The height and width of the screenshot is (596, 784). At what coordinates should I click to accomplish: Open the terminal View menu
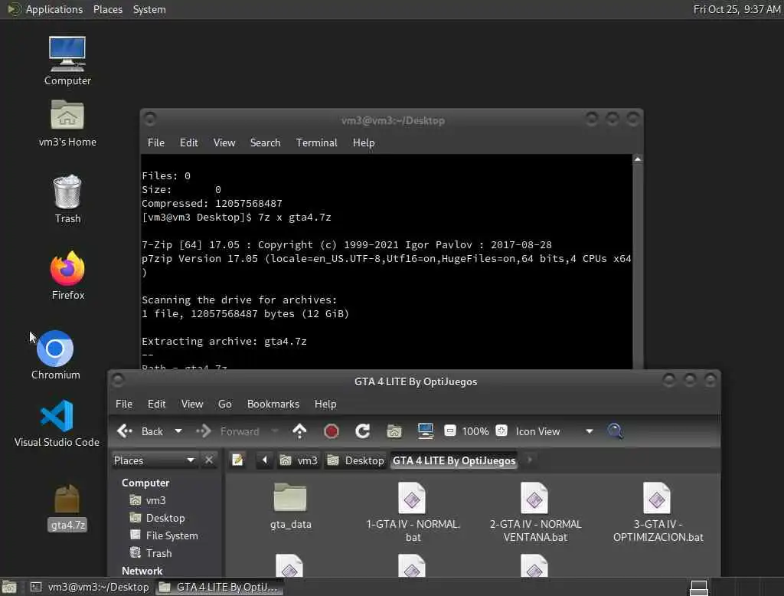click(x=224, y=142)
